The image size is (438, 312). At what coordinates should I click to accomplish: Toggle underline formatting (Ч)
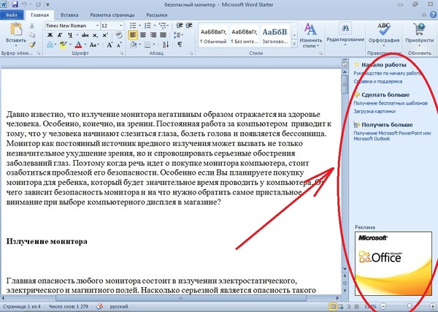(x=69, y=35)
